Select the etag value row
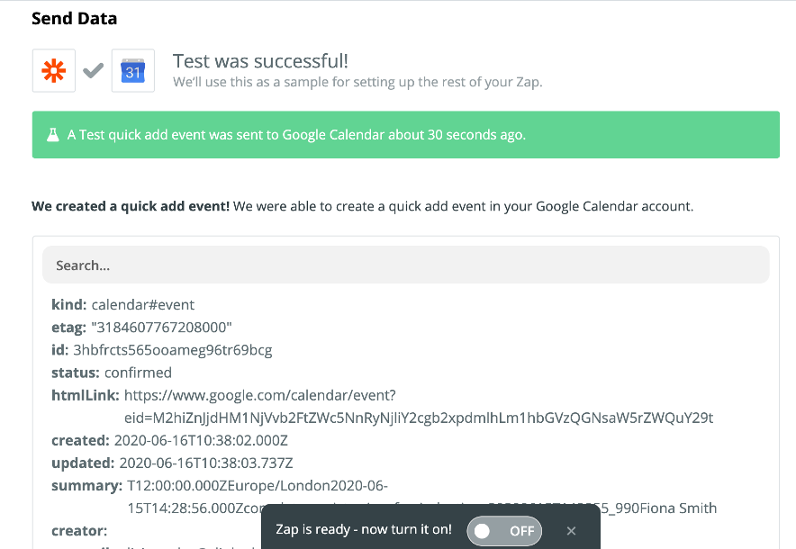796x549 pixels. tap(141, 328)
